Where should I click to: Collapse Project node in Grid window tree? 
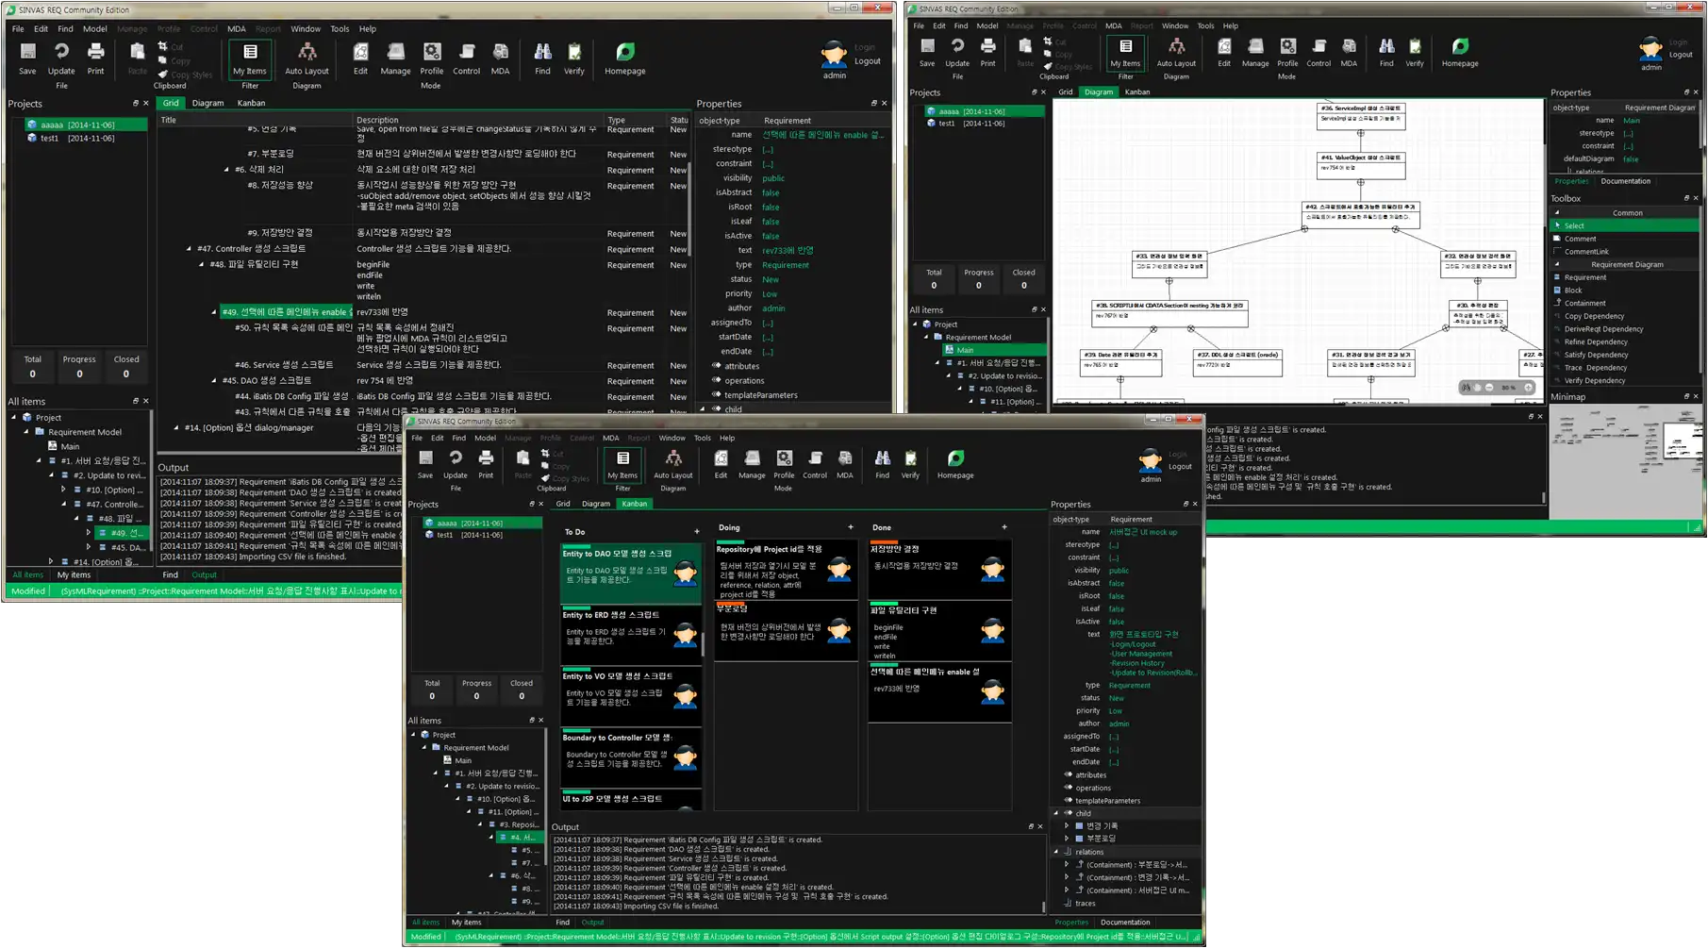coord(14,417)
